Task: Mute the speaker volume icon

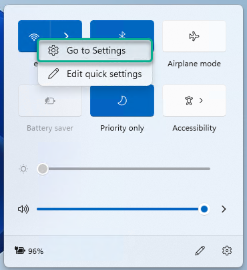Action: click(23, 209)
